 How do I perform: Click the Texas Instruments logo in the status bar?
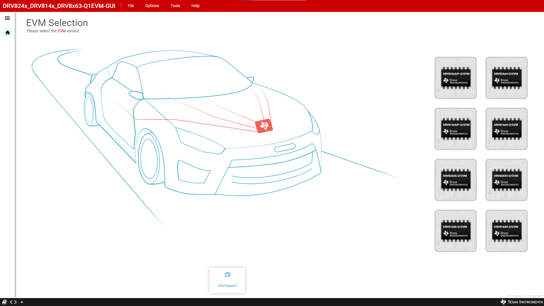coord(520,302)
